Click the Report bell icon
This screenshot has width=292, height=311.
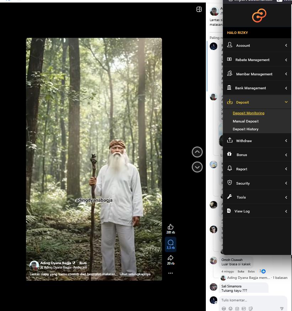coord(229,169)
